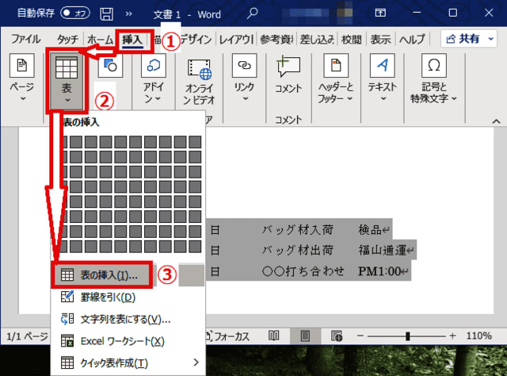Switch to the File (ファイル) tab

[x=26, y=39]
